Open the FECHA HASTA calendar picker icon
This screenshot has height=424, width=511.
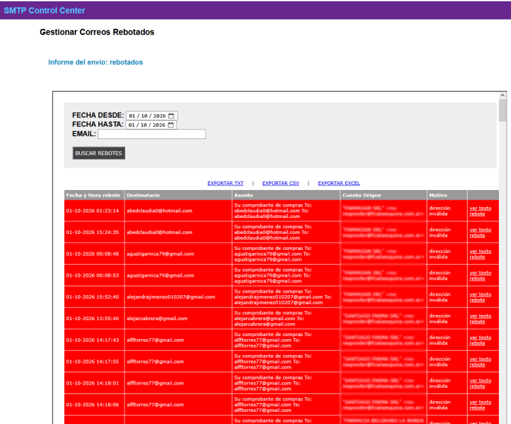click(171, 125)
